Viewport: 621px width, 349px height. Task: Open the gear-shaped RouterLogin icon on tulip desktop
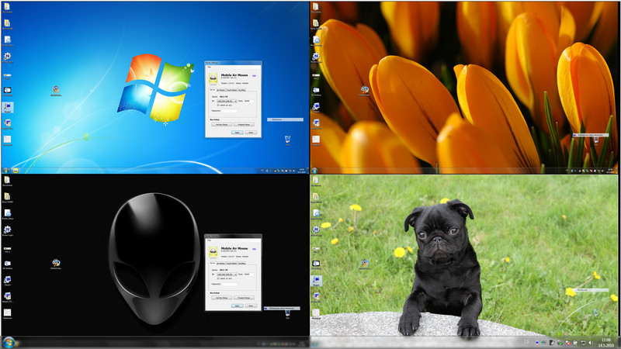click(x=316, y=57)
